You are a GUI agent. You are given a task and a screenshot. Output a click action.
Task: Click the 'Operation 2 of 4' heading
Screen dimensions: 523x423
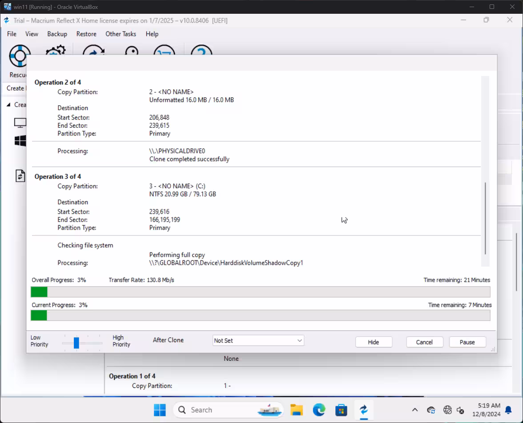pyautogui.click(x=58, y=82)
